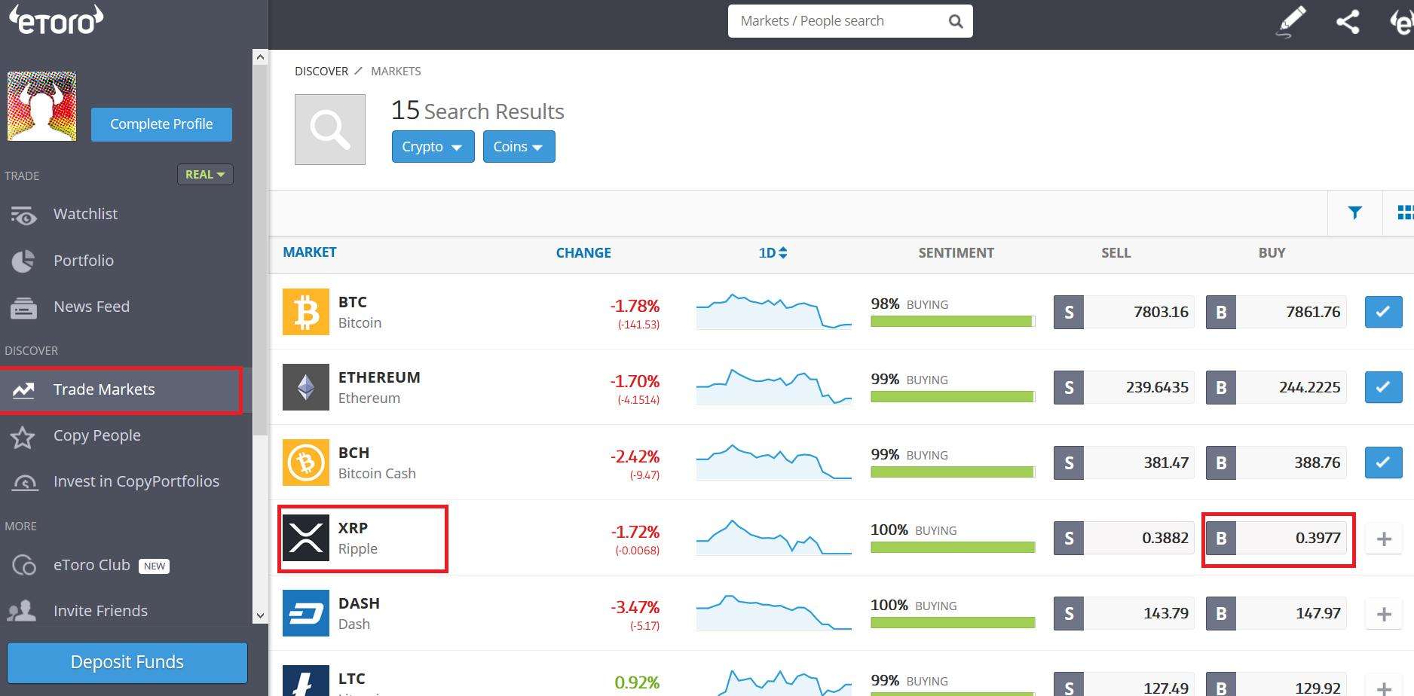Click the DASH logo icon
This screenshot has width=1414, height=696.
pos(306,613)
